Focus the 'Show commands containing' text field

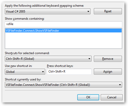(63, 24)
